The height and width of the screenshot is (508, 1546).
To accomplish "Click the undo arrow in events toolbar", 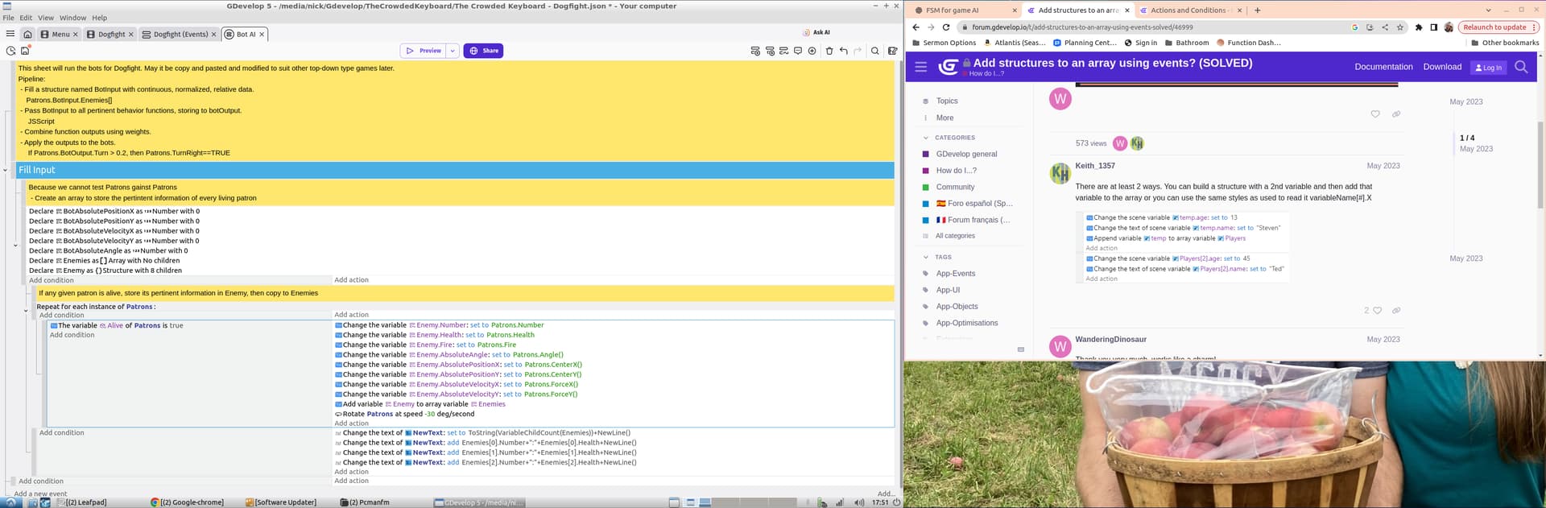I will click(843, 51).
